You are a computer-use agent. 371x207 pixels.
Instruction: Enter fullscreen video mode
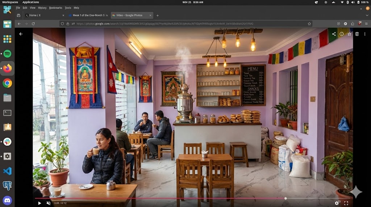tap(346, 203)
